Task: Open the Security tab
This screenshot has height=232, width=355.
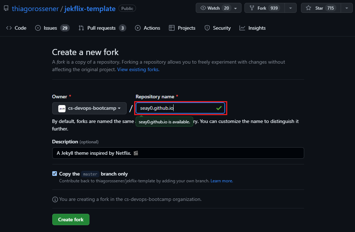Action: (218, 28)
